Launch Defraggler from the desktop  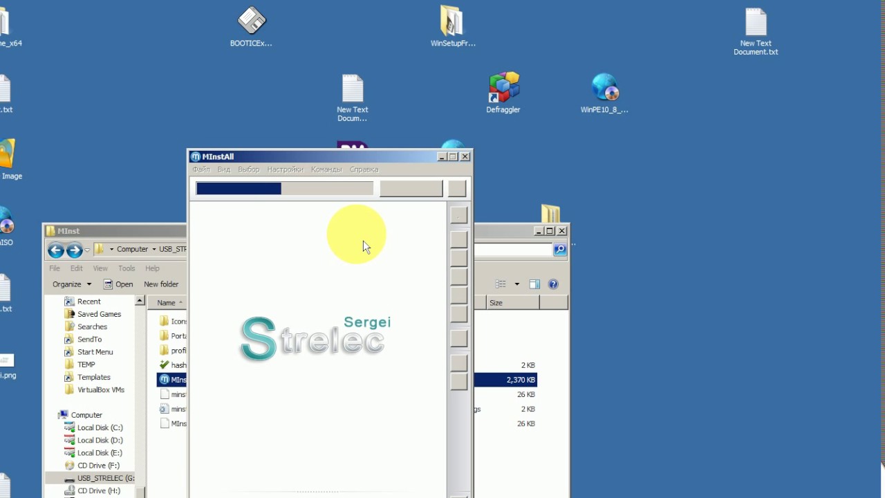coord(503,93)
